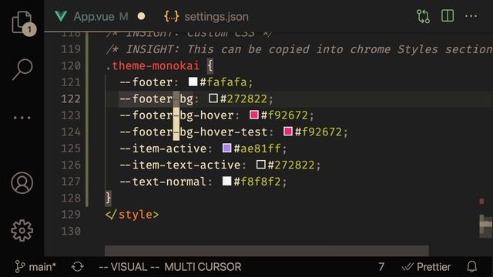
Task: Click the closing </style> tag
Action: point(132,215)
